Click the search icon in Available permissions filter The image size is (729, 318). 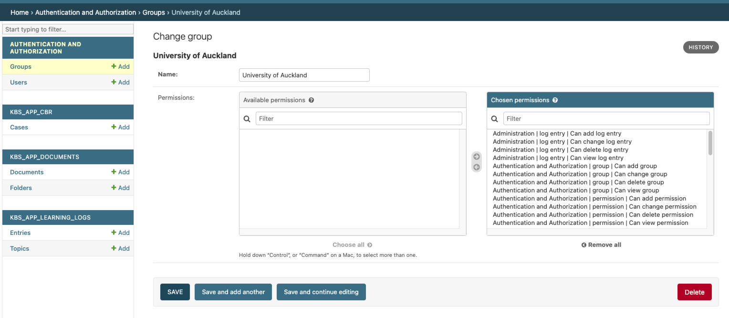[247, 118]
